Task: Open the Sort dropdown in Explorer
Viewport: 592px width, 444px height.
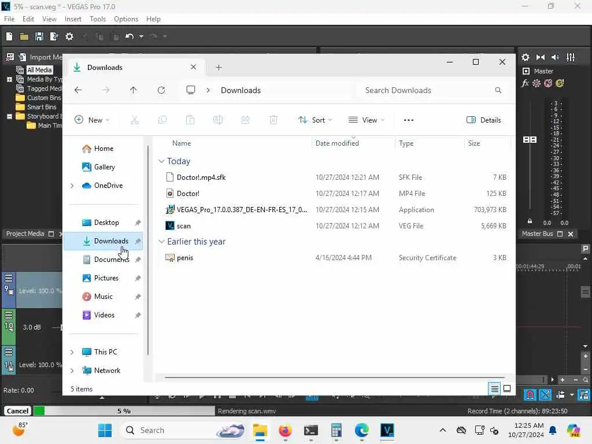Action: (315, 120)
